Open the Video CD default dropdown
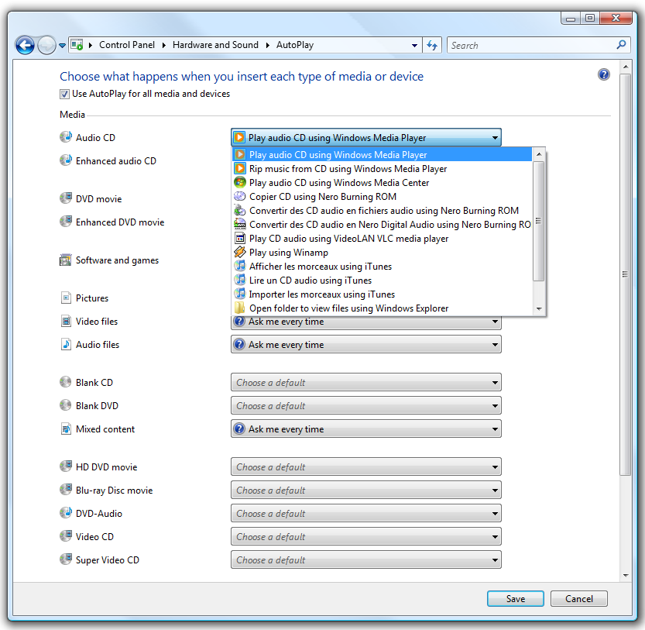This screenshot has width=645, height=630. point(366,536)
